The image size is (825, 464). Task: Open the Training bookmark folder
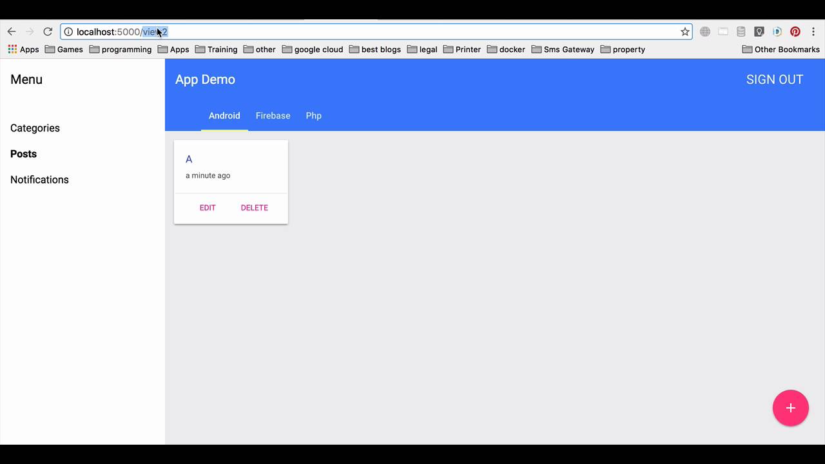point(217,49)
